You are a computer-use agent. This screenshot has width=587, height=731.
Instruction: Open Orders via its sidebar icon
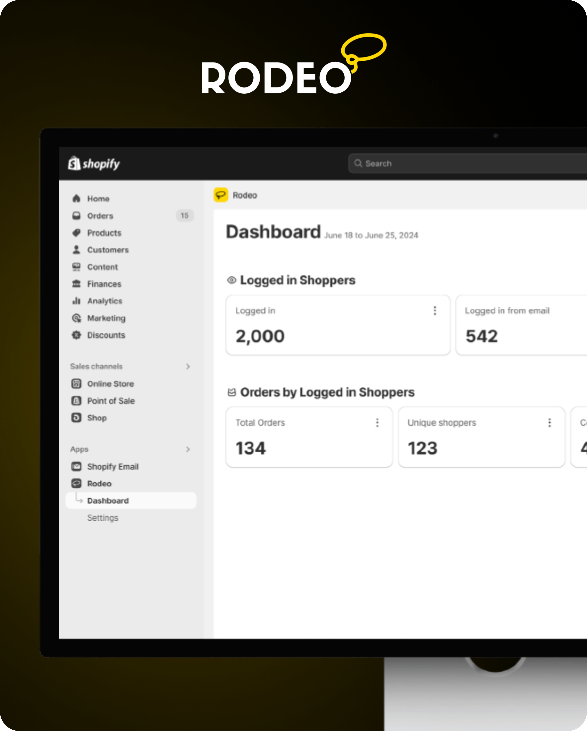click(77, 216)
